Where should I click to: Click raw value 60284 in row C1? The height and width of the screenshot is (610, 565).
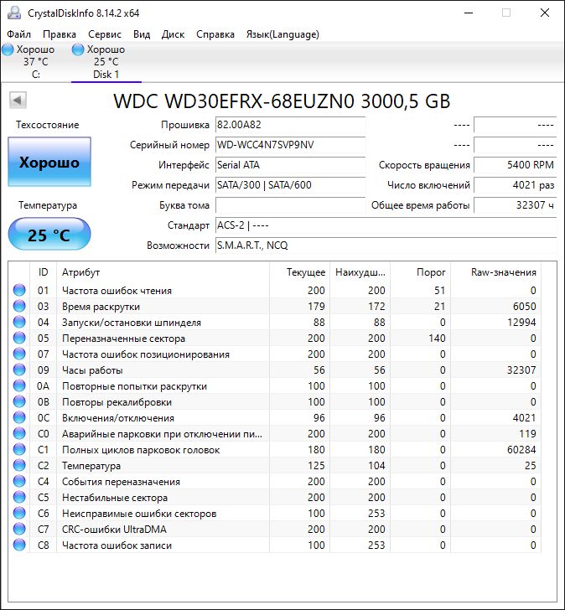(521, 450)
